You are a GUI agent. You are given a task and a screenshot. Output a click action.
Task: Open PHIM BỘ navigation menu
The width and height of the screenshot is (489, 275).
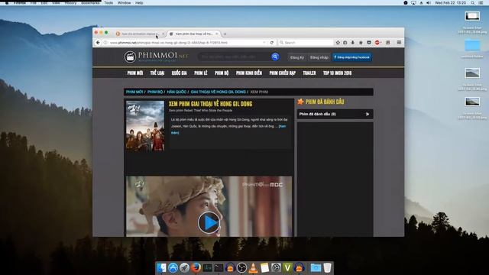(x=222, y=73)
